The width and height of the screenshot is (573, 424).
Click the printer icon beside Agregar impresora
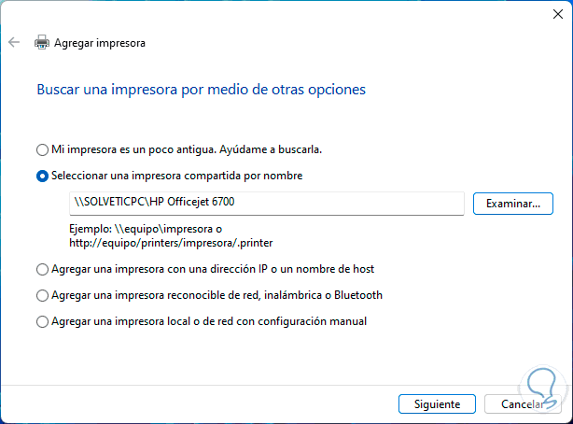pos(42,42)
